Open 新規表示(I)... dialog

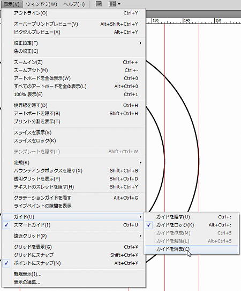tap(74, 274)
